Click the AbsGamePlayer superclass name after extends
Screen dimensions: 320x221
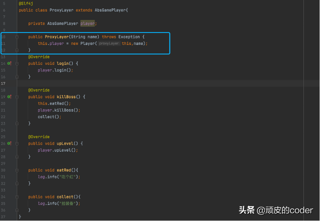pyautogui.click(x=110, y=10)
